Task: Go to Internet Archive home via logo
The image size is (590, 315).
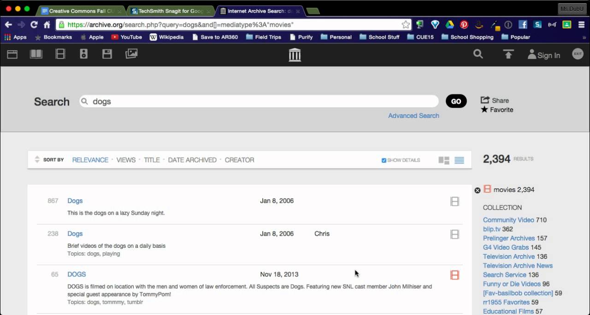Action: 295,55
